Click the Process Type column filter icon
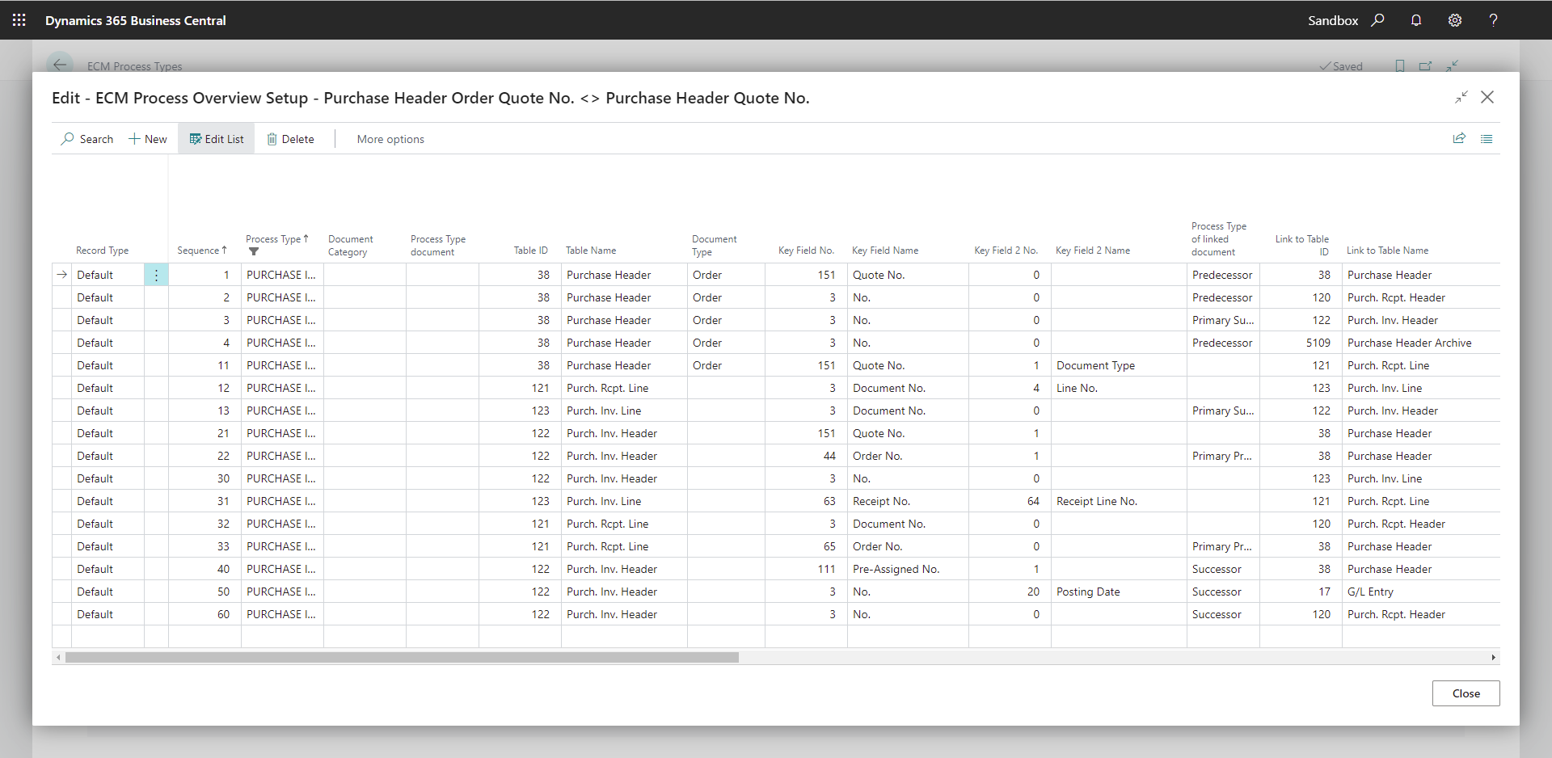 [x=254, y=252]
